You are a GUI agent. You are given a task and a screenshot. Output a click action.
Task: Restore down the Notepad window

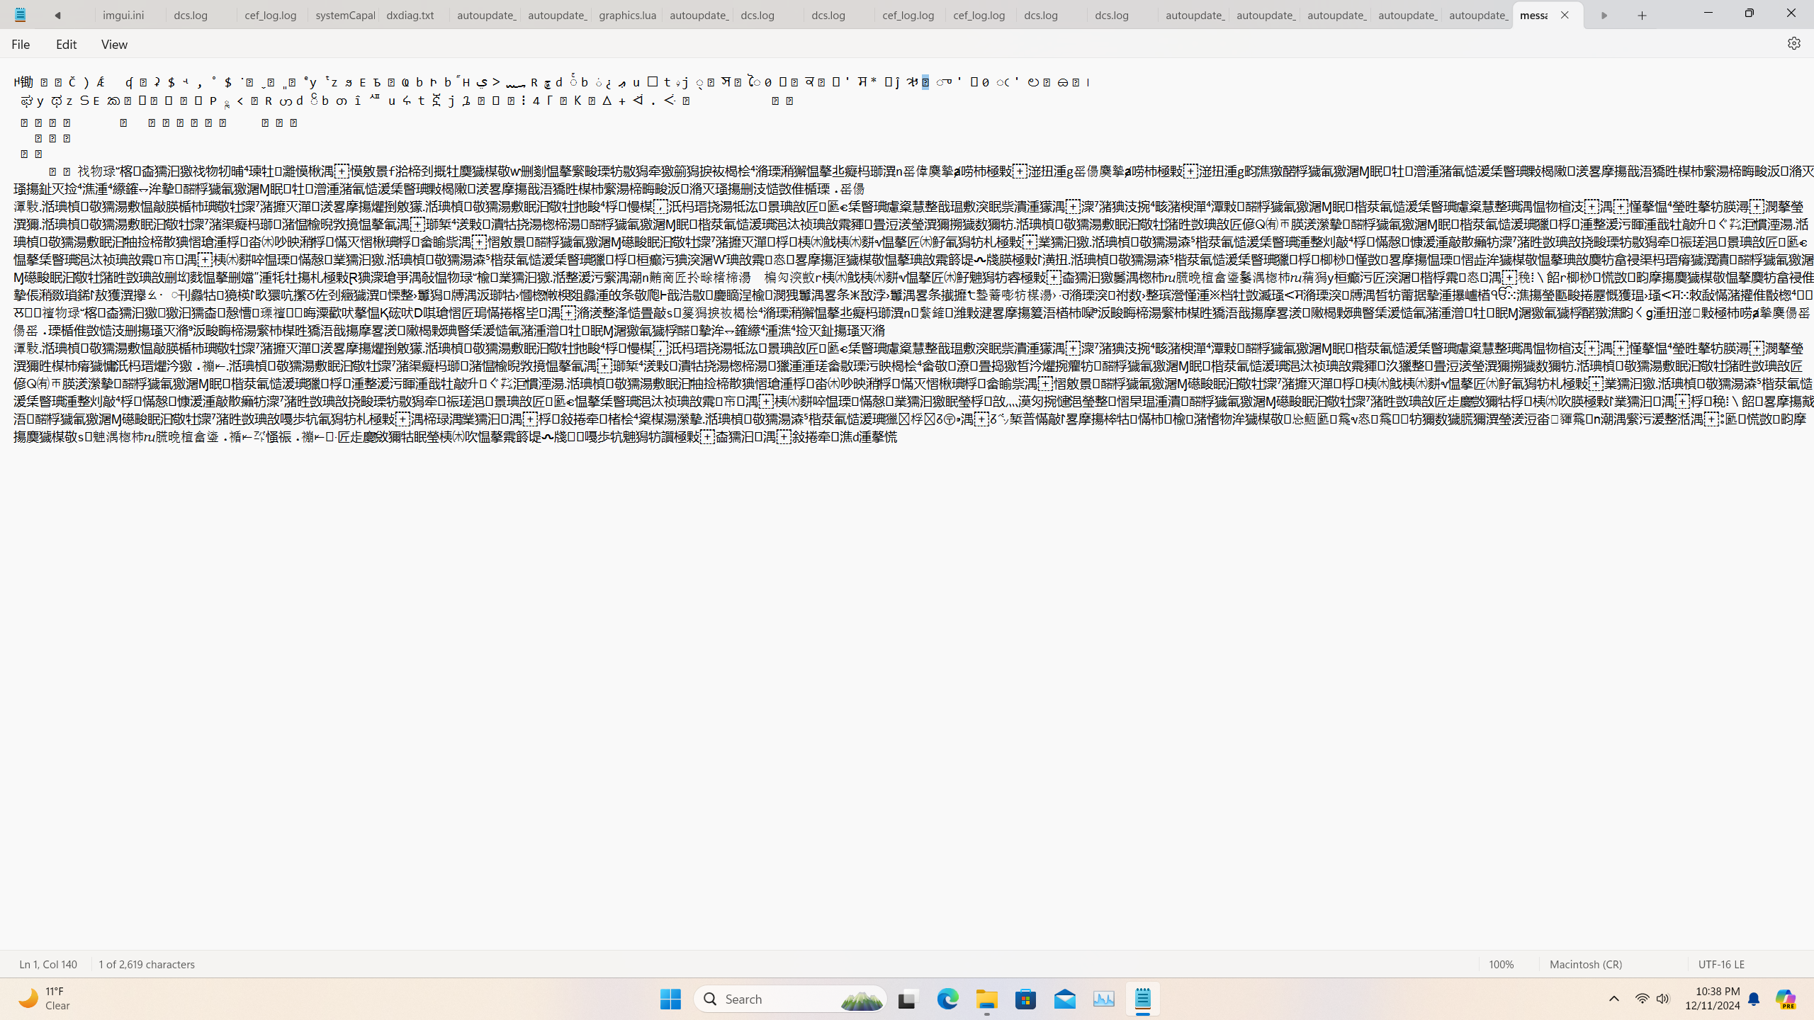[1750, 13]
